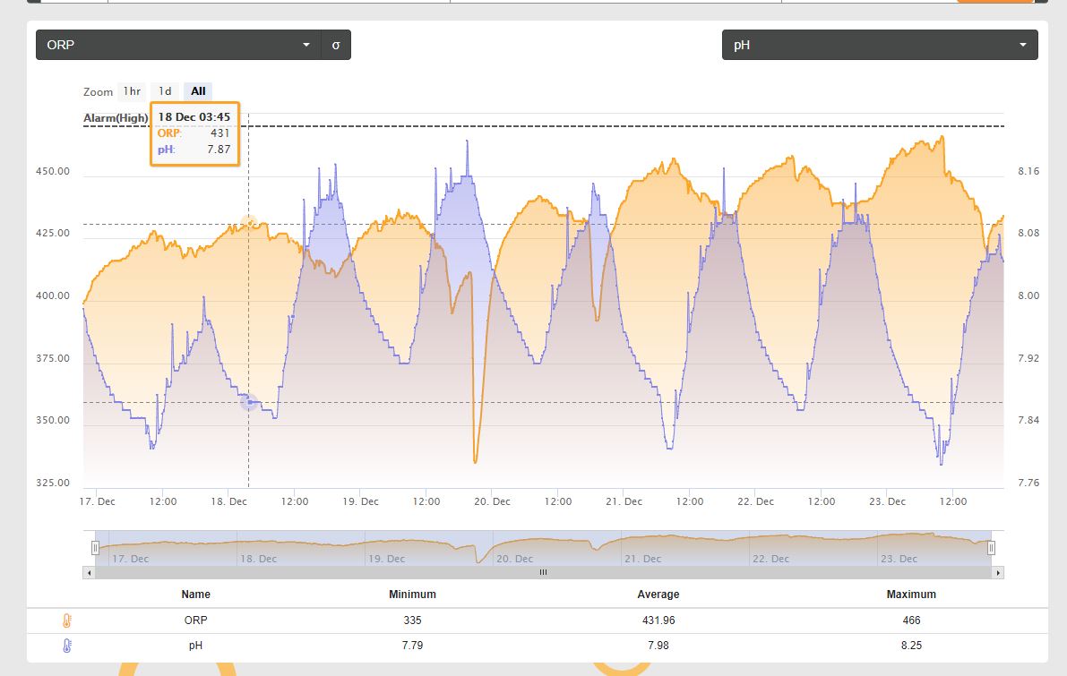1067x676 pixels.
Task: Click pH minimum value 7.79
Action: [412, 646]
